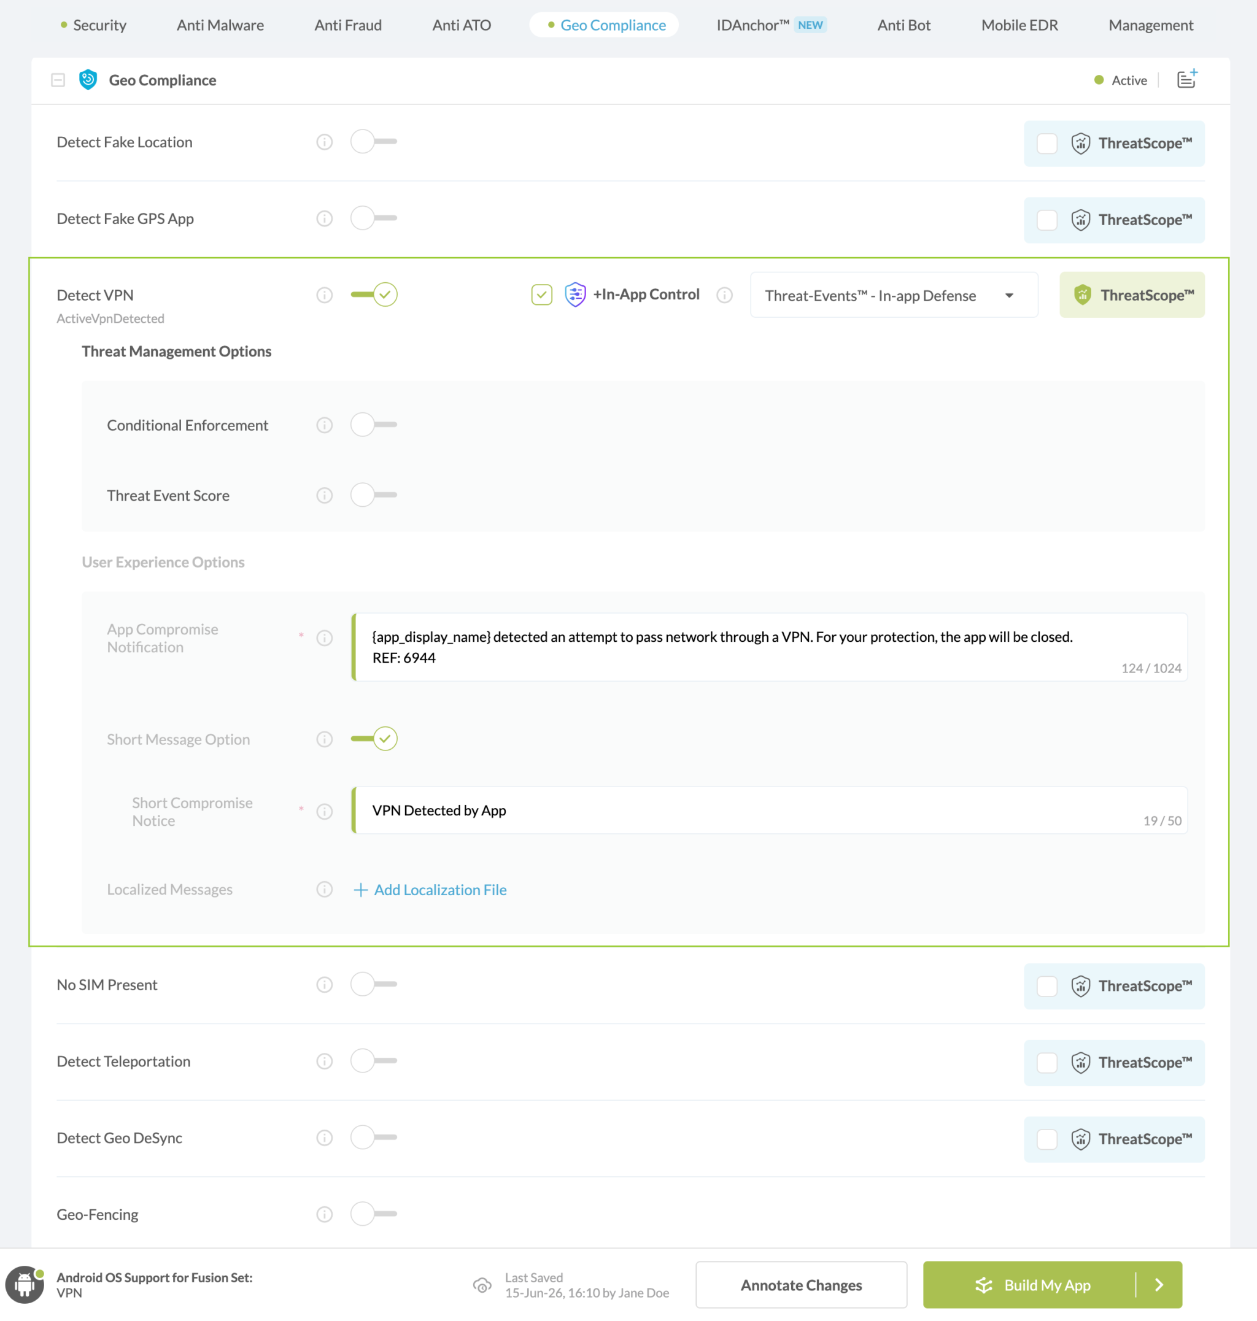This screenshot has height=1321, width=1257.
Task: Show info icon next to In-App Control
Action: click(x=724, y=295)
